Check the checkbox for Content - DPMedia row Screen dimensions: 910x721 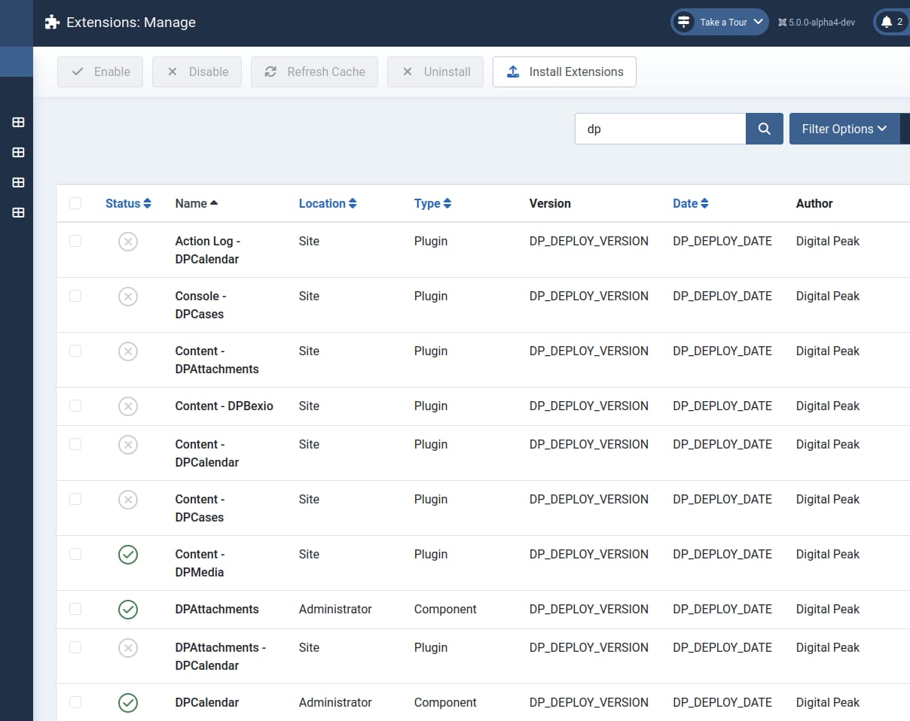click(75, 554)
